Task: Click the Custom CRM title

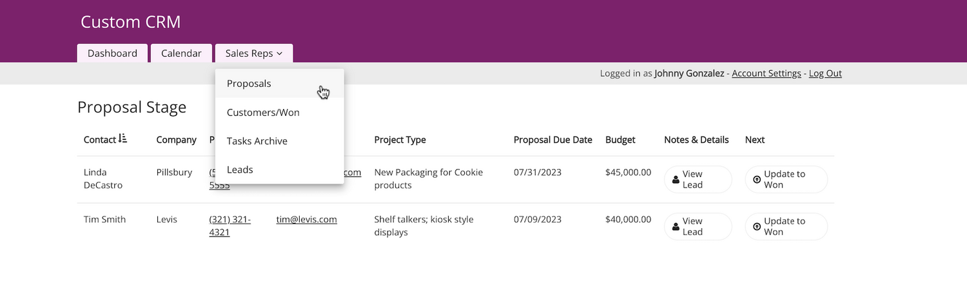Action: point(130,22)
